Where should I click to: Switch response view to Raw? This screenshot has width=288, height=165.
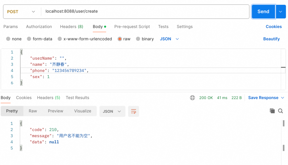click(33, 111)
